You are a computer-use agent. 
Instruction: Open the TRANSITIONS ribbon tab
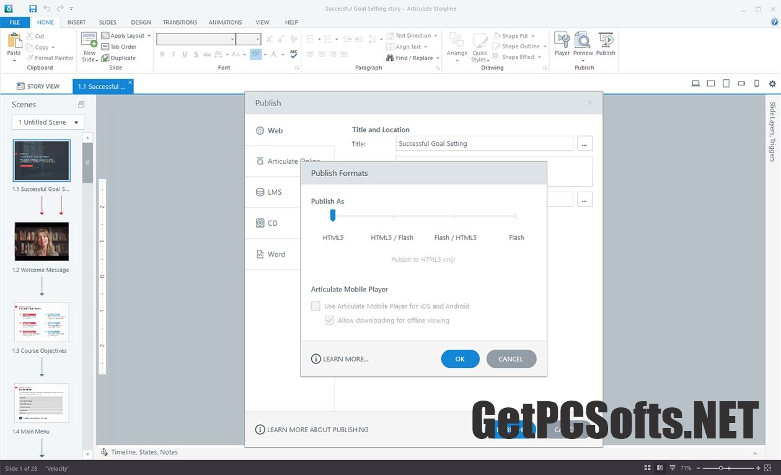(180, 22)
